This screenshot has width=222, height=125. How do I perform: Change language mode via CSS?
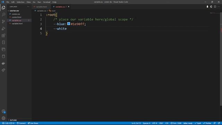point(167,123)
